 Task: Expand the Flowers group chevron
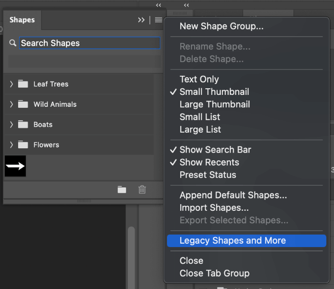(x=11, y=145)
